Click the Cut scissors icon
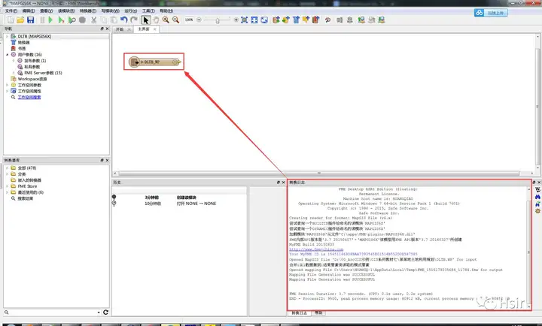Image resolution: width=542 pixels, height=326 pixels. [x=93, y=20]
